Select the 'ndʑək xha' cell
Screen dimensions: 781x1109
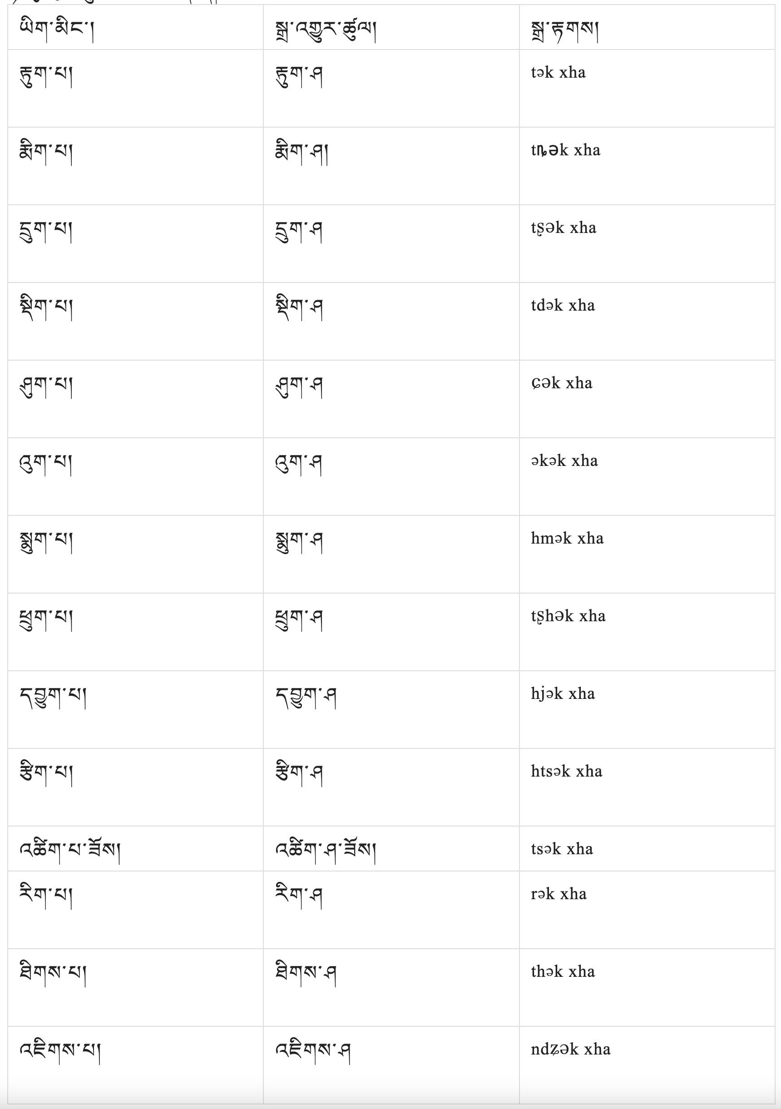647,1064
